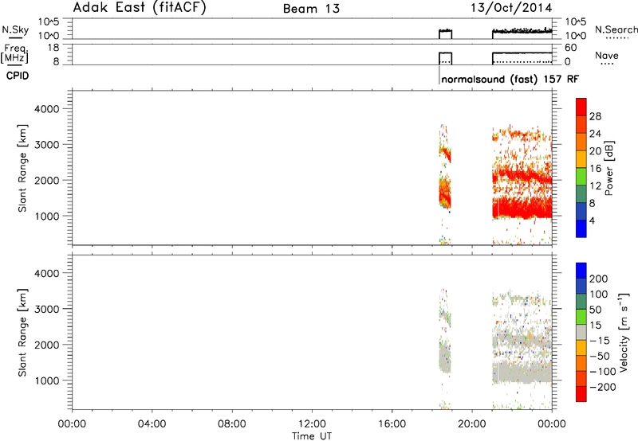Click the 'Adak East (fitACF)' title
The height and width of the screenshot is (441, 638).
pyautogui.click(x=140, y=8)
